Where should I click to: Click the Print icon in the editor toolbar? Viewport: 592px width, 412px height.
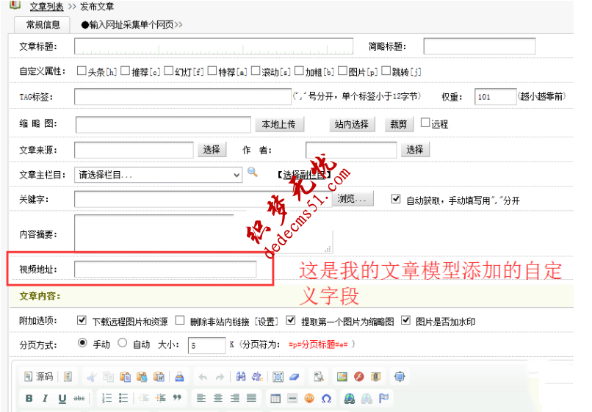click(179, 377)
